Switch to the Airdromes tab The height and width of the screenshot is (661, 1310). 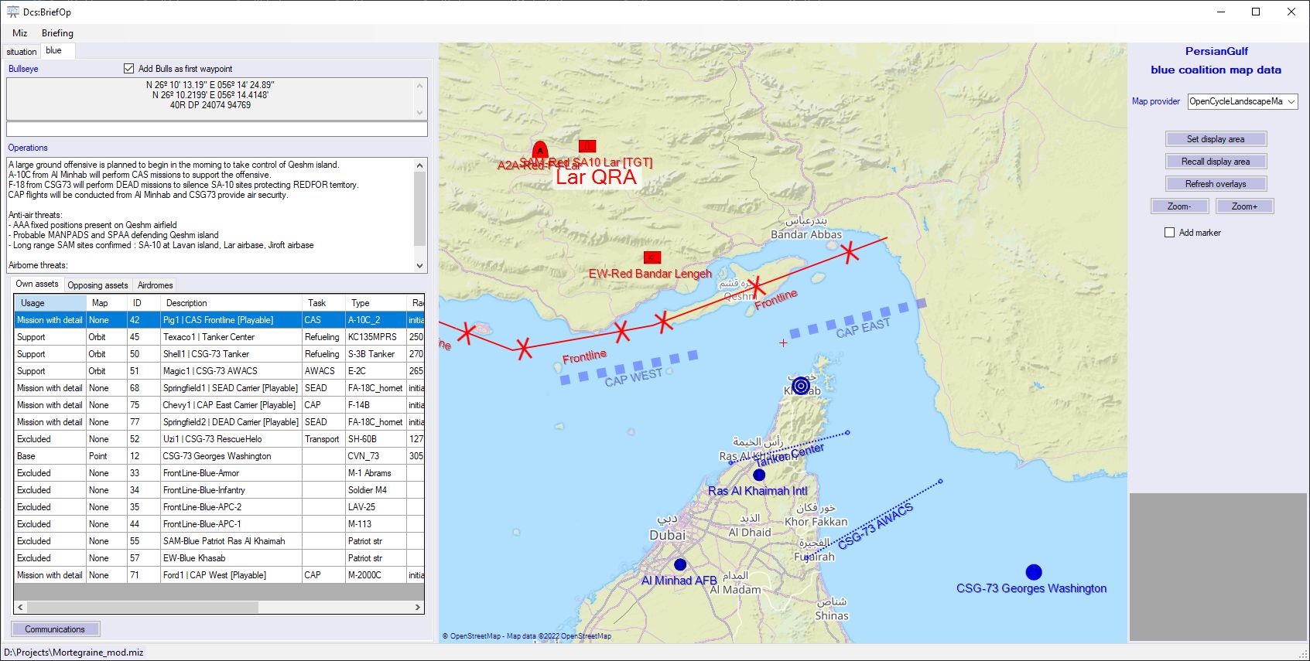click(x=155, y=285)
